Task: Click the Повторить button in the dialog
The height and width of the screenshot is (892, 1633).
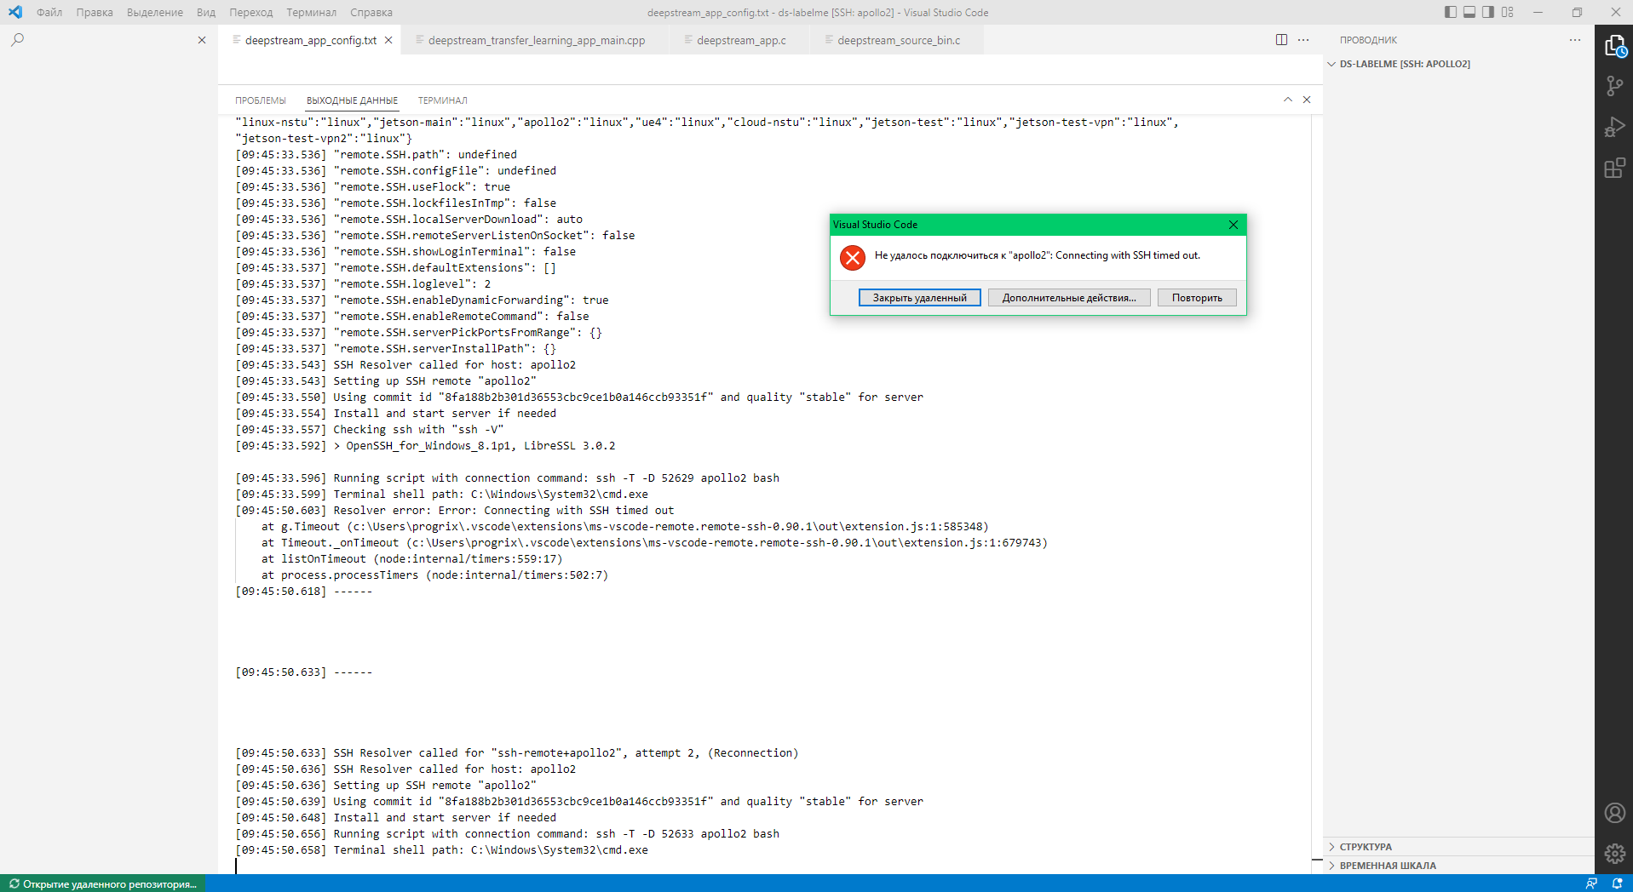Action: [1196, 297]
